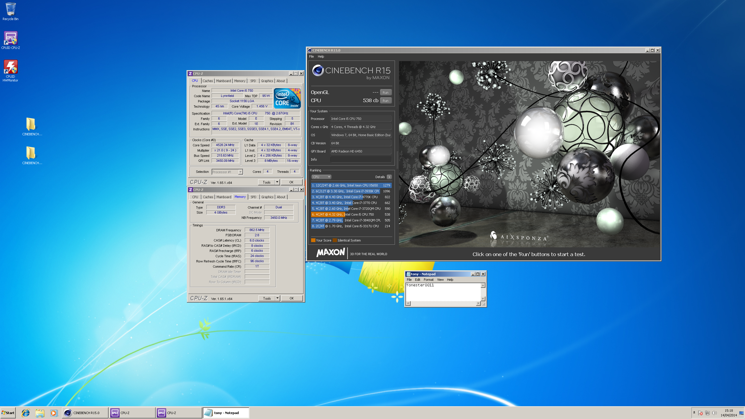745x419 pixels.
Task: Click the volume speaker tray icon
Action: (714, 413)
